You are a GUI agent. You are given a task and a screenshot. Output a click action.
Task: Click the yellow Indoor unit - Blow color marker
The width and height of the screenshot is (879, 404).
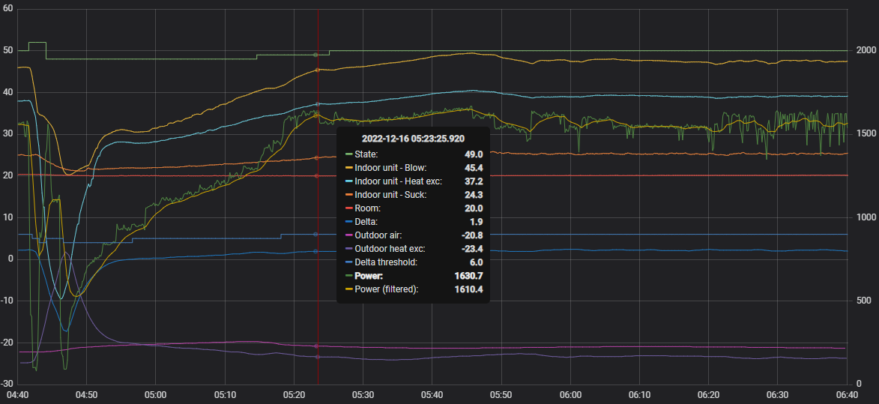pyautogui.click(x=348, y=168)
